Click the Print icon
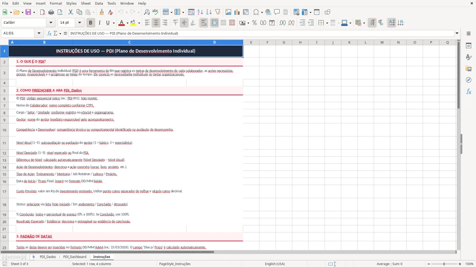The height and width of the screenshot is (267, 476). 51,12
